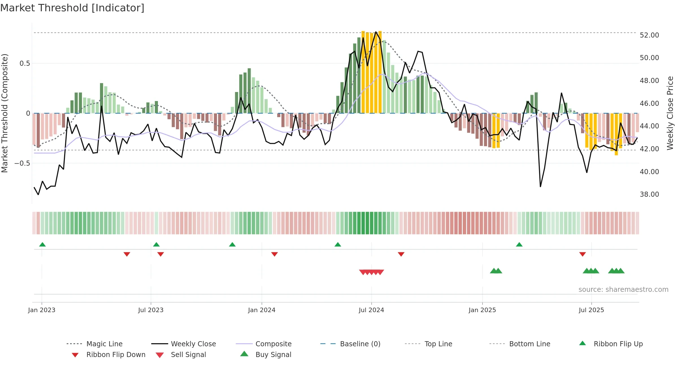This screenshot has width=678, height=381.
Task: Click the 0.5 composite axis label
Action: 25,63
